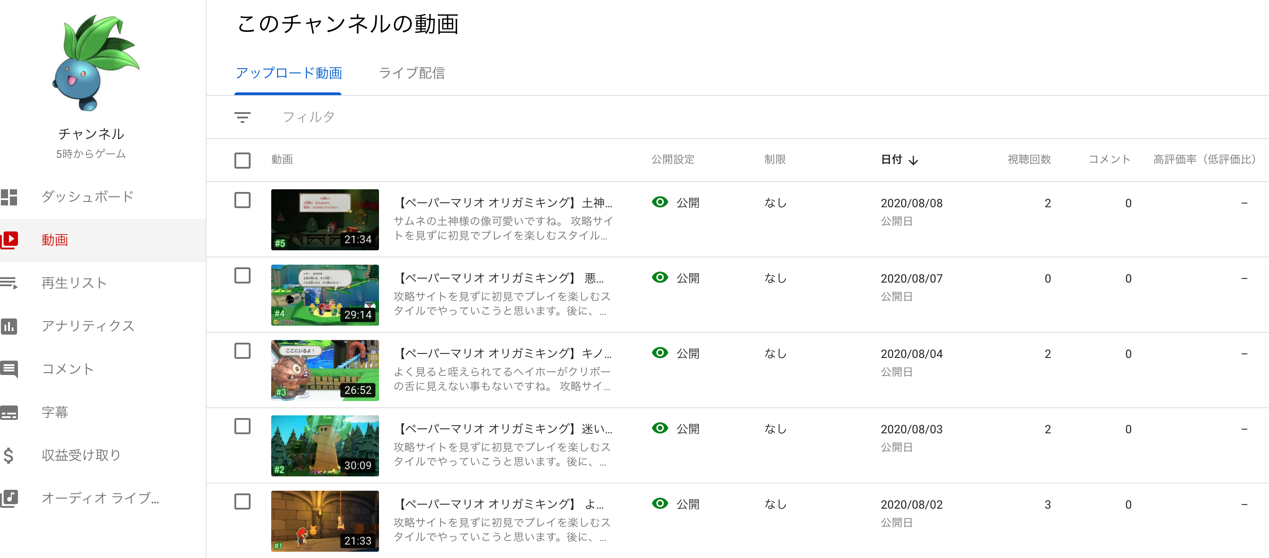Check the select-all checkbox in table header
This screenshot has height=558, width=1269.
click(242, 160)
